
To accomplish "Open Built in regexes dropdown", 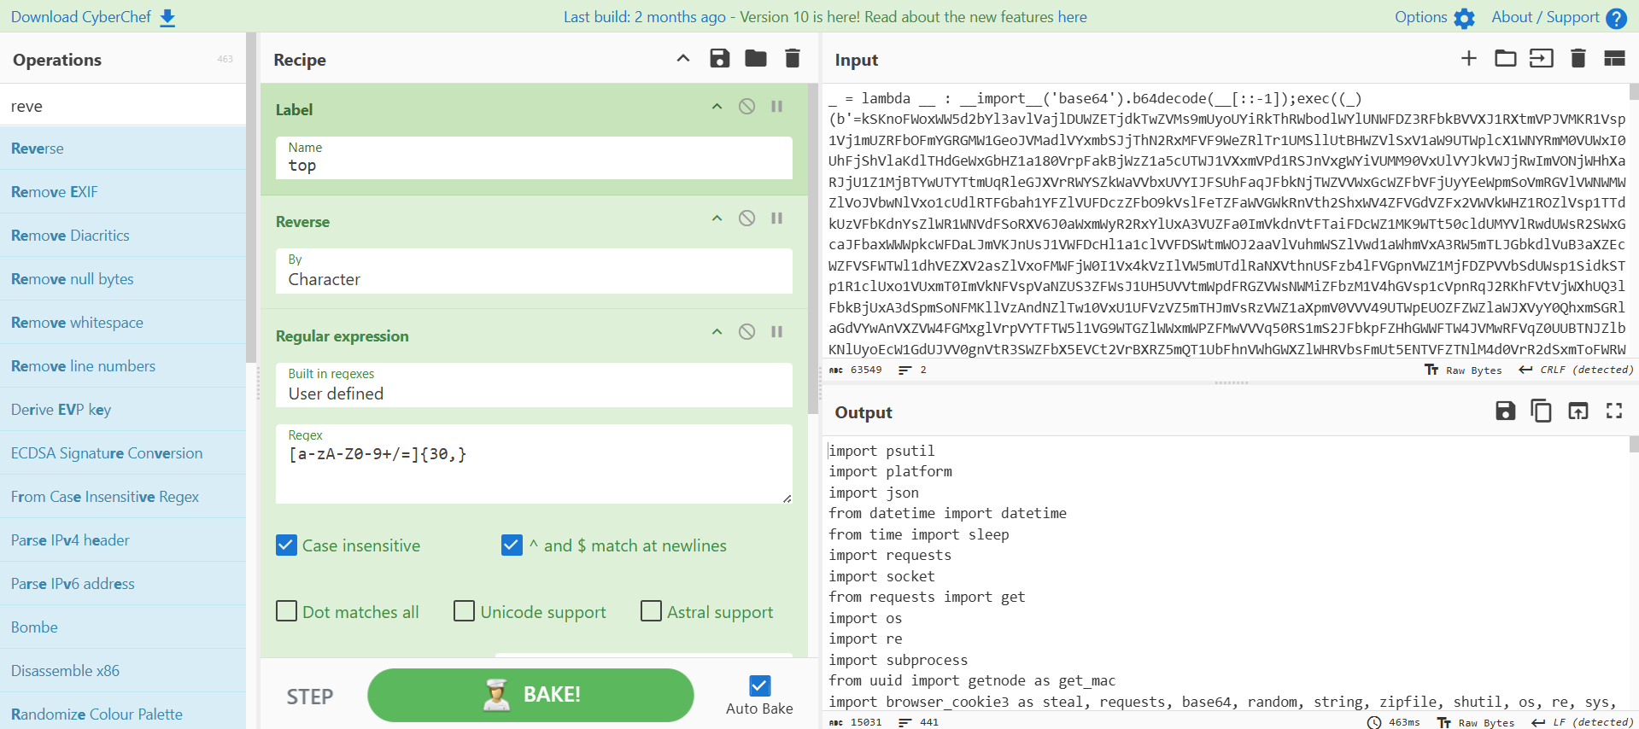I will [x=534, y=385].
